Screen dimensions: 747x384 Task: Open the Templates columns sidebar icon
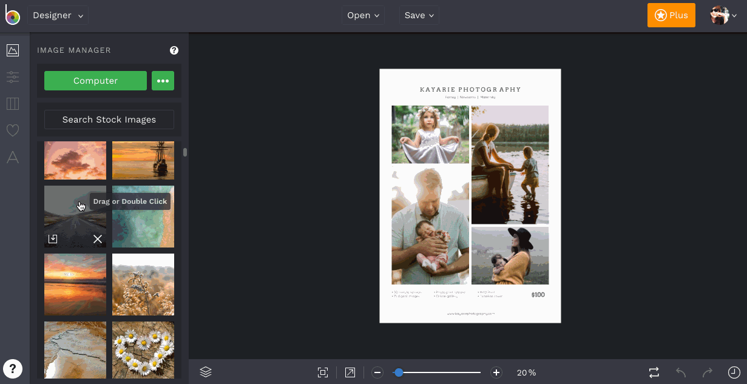(13, 104)
